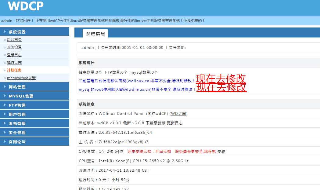320x190 pixels.
Task: Select 计划任务 in sidebar
Action: coord(14,70)
